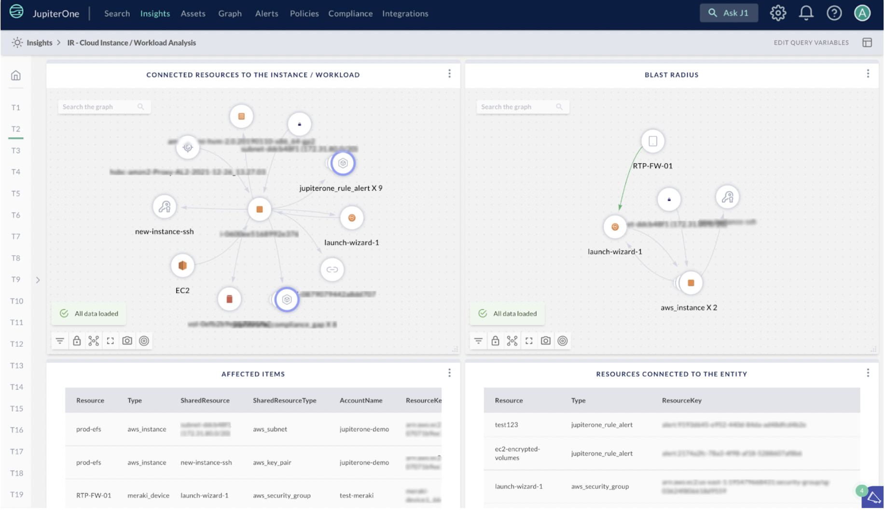Open the Alerts menu
The image size is (885, 511).
coord(267,14)
